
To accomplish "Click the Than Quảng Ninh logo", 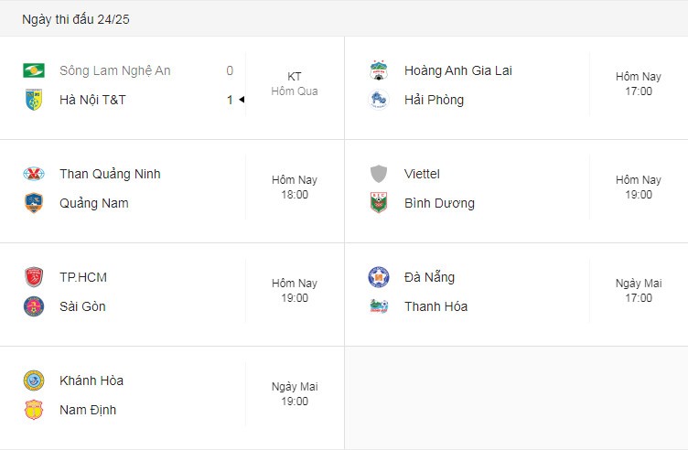I will coord(34,174).
